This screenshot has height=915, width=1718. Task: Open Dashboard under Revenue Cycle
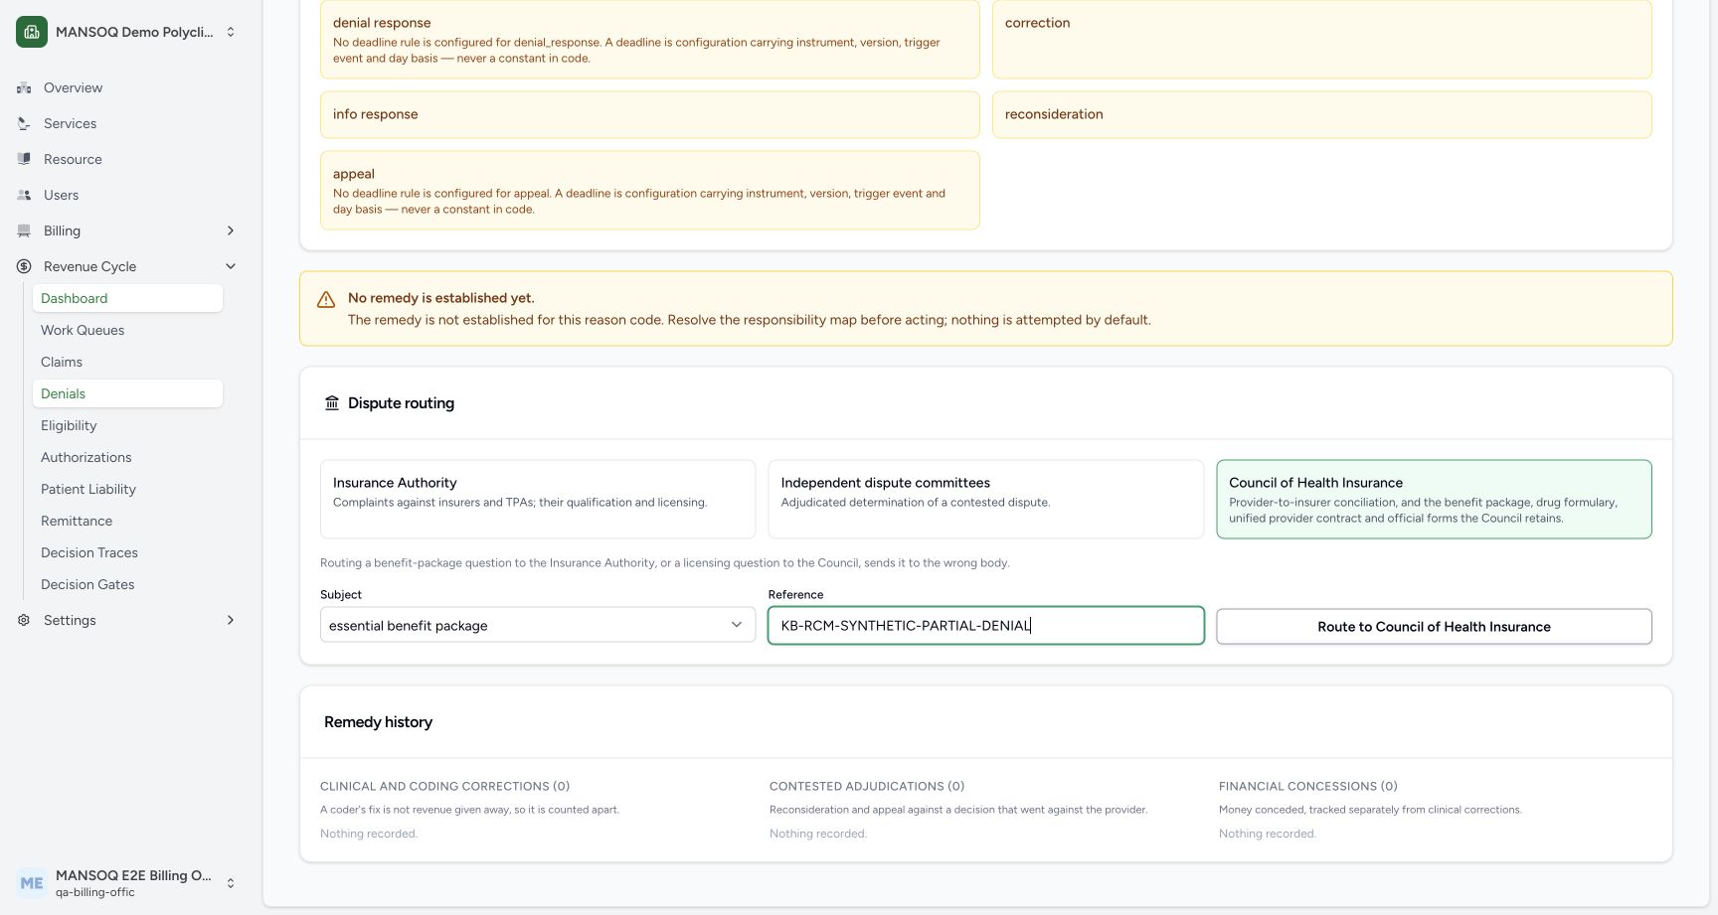(x=127, y=298)
